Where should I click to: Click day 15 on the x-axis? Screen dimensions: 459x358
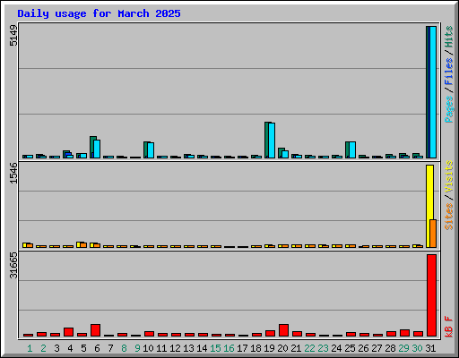coord(215,348)
